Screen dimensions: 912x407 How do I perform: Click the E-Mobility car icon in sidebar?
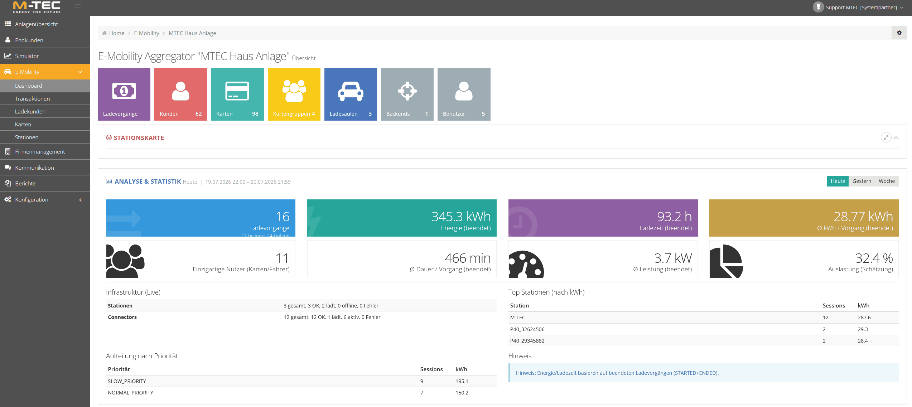8,72
